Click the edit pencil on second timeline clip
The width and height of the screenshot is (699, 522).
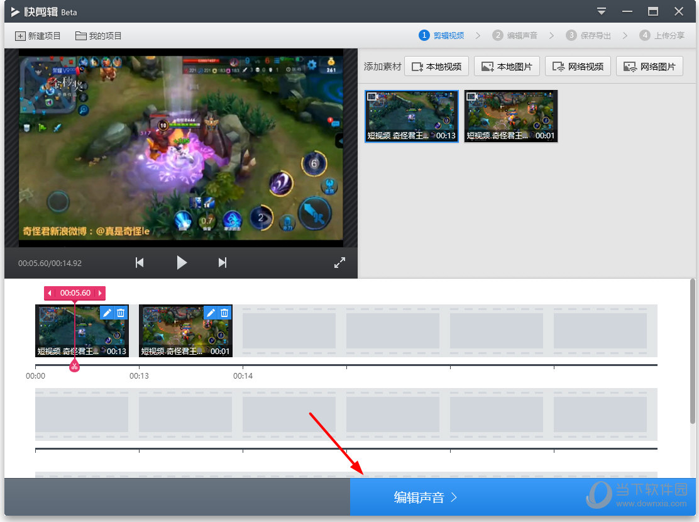tap(211, 313)
